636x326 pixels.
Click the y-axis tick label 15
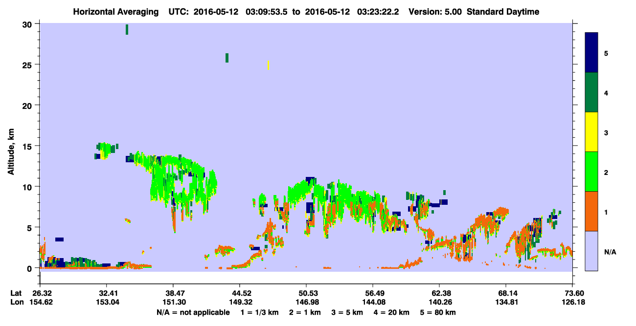click(28, 146)
